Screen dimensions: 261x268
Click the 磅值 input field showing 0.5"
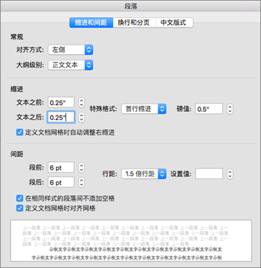coord(209,109)
